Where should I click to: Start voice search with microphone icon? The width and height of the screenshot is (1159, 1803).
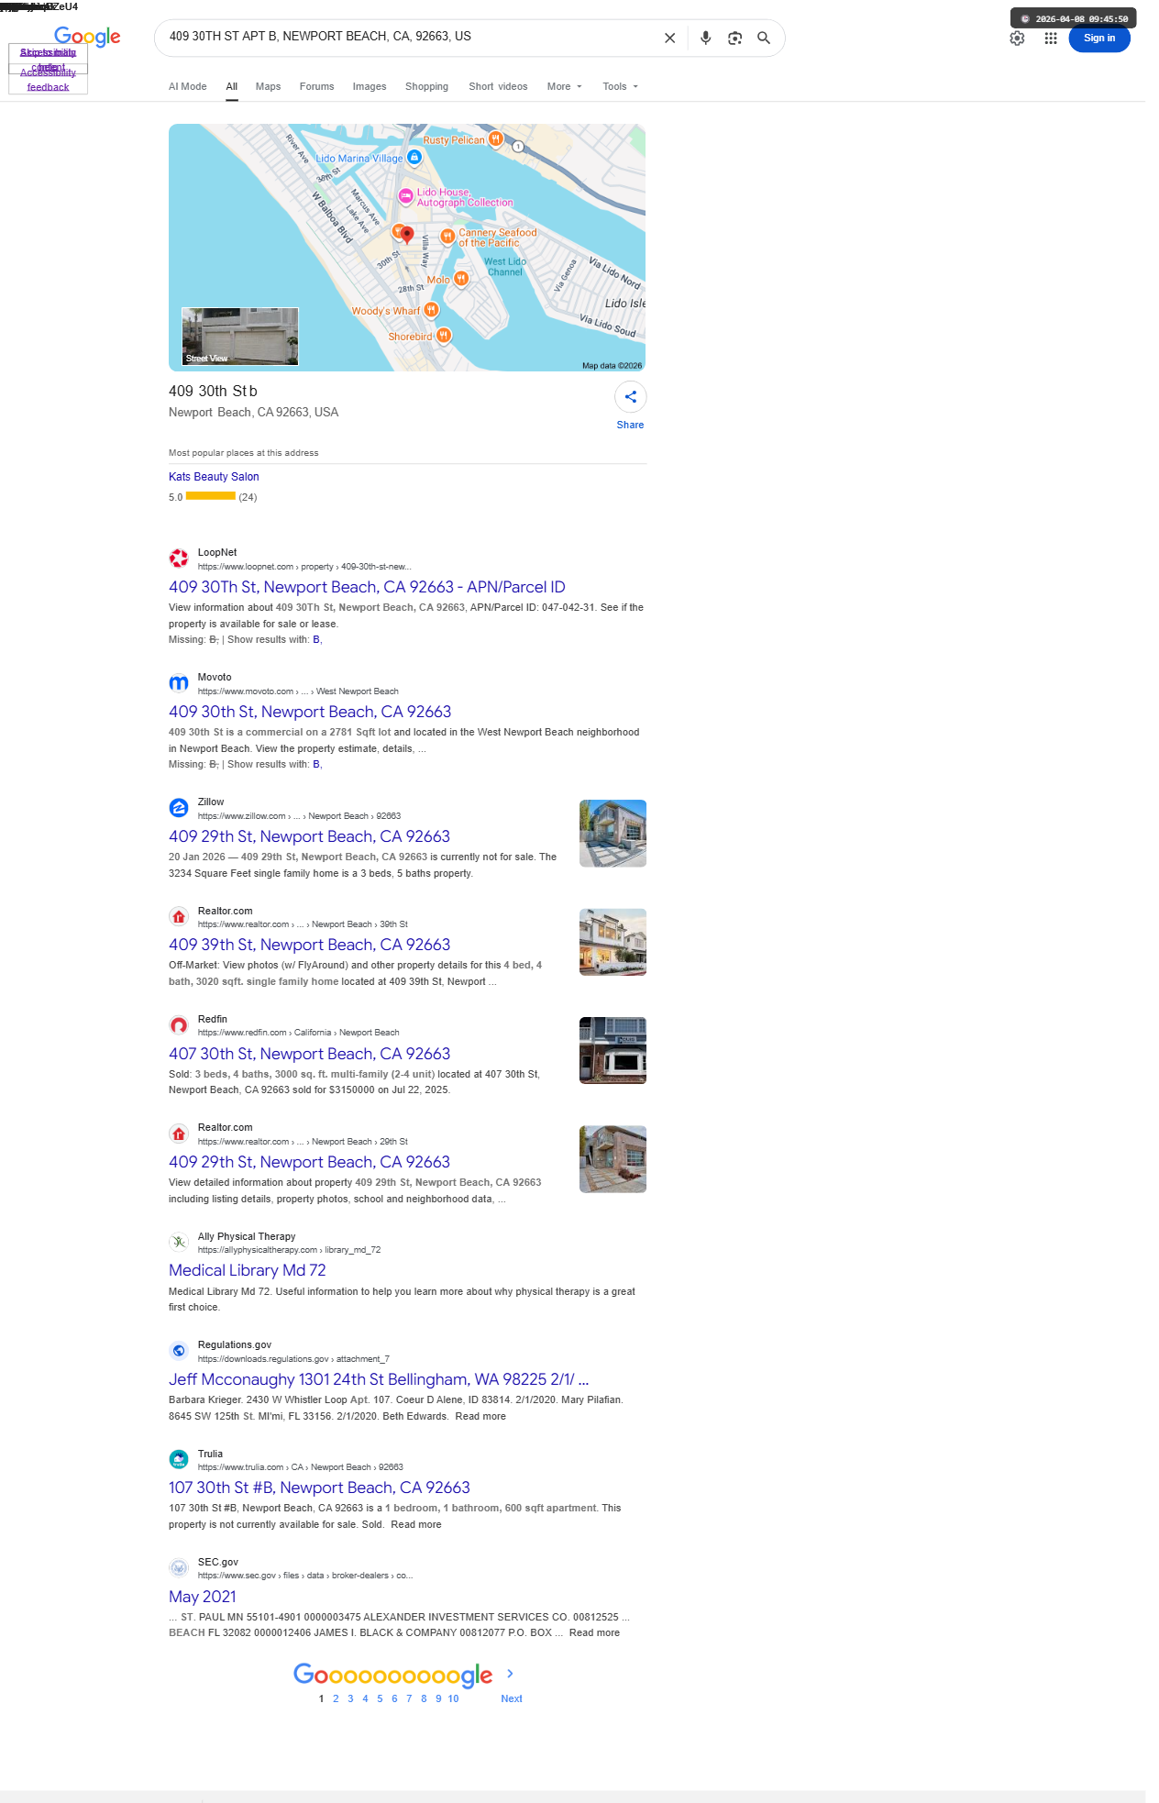tap(705, 39)
